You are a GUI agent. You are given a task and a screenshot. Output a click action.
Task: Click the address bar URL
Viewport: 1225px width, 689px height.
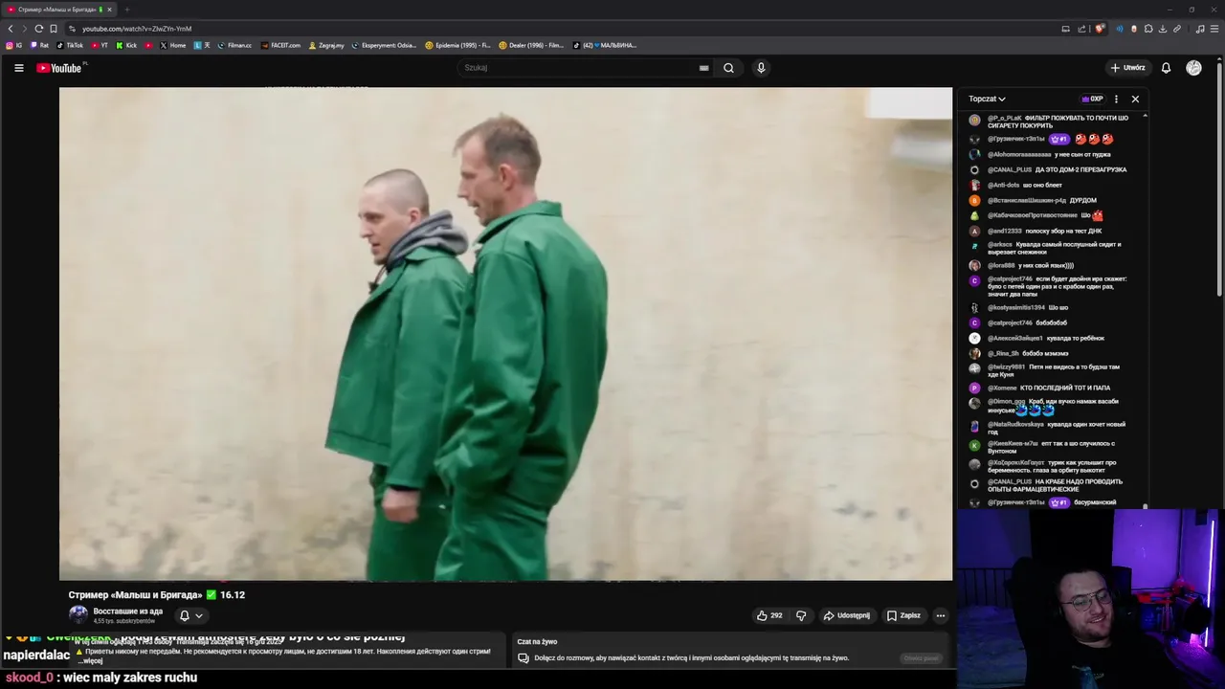point(137,29)
